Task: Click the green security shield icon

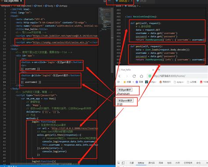Action: 150,76
